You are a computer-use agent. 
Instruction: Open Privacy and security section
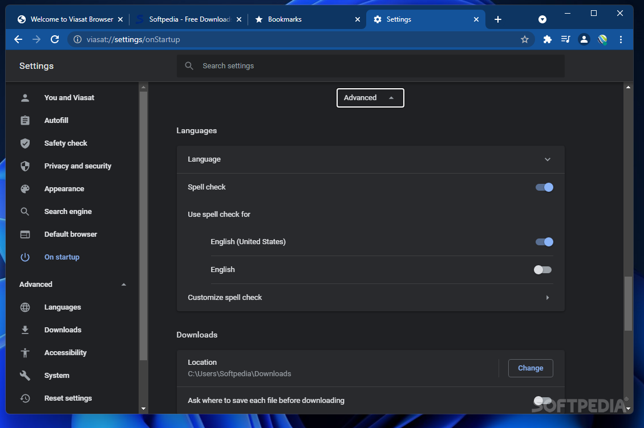[x=78, y=166]
